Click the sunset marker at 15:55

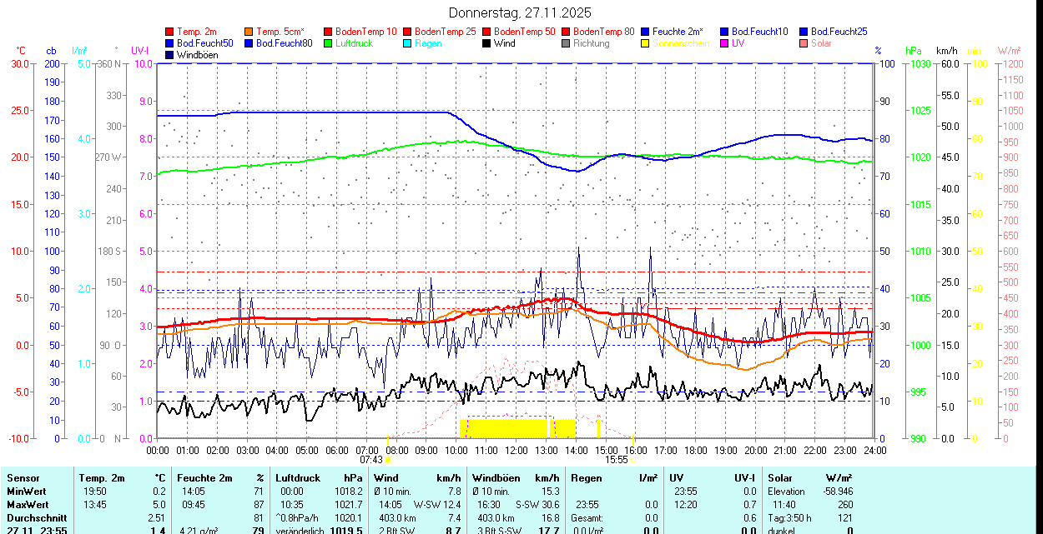point(633,459)
